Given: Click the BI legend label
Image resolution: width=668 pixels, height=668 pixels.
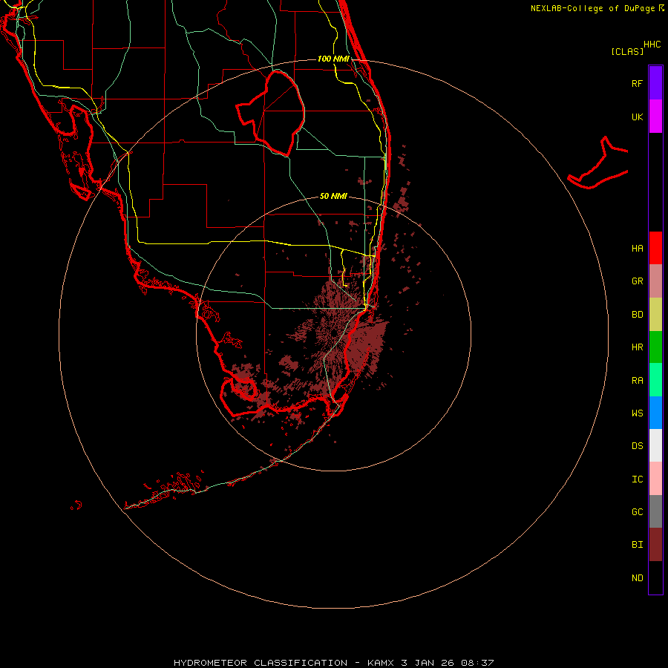Looking at the screenshot, I should pos(637,545).
